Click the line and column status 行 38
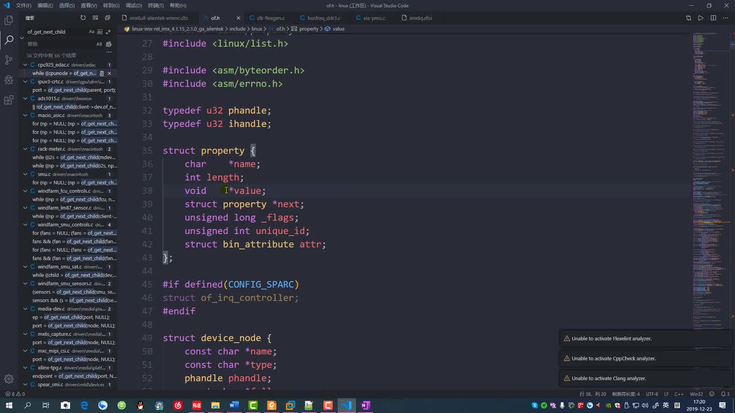This screenshot has width=735, height=413. pos(593,394)
